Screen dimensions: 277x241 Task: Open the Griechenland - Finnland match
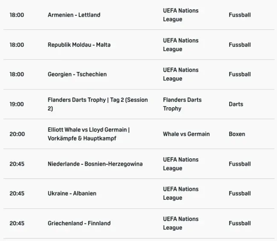pos(79,223)
